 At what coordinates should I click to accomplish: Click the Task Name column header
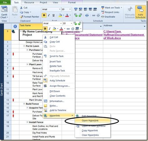[x=31, y=26]
